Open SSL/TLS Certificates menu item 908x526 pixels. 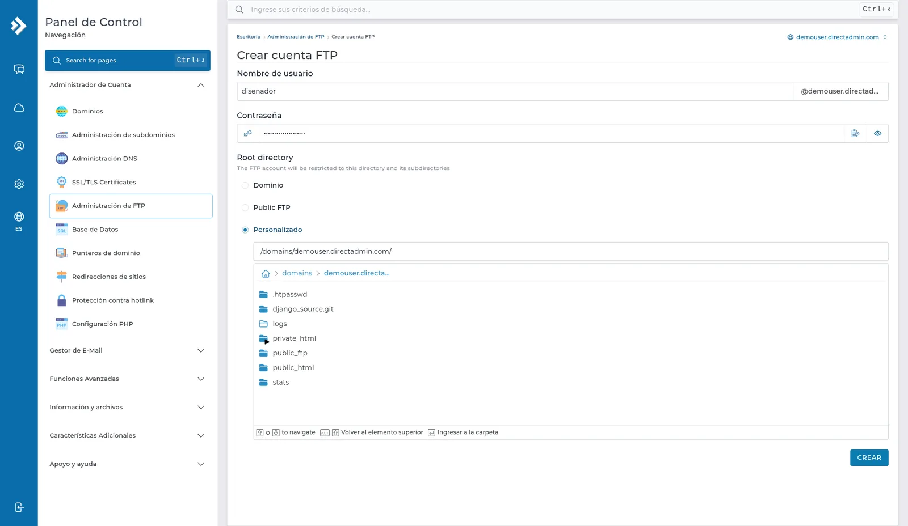[x=131, y=182]
